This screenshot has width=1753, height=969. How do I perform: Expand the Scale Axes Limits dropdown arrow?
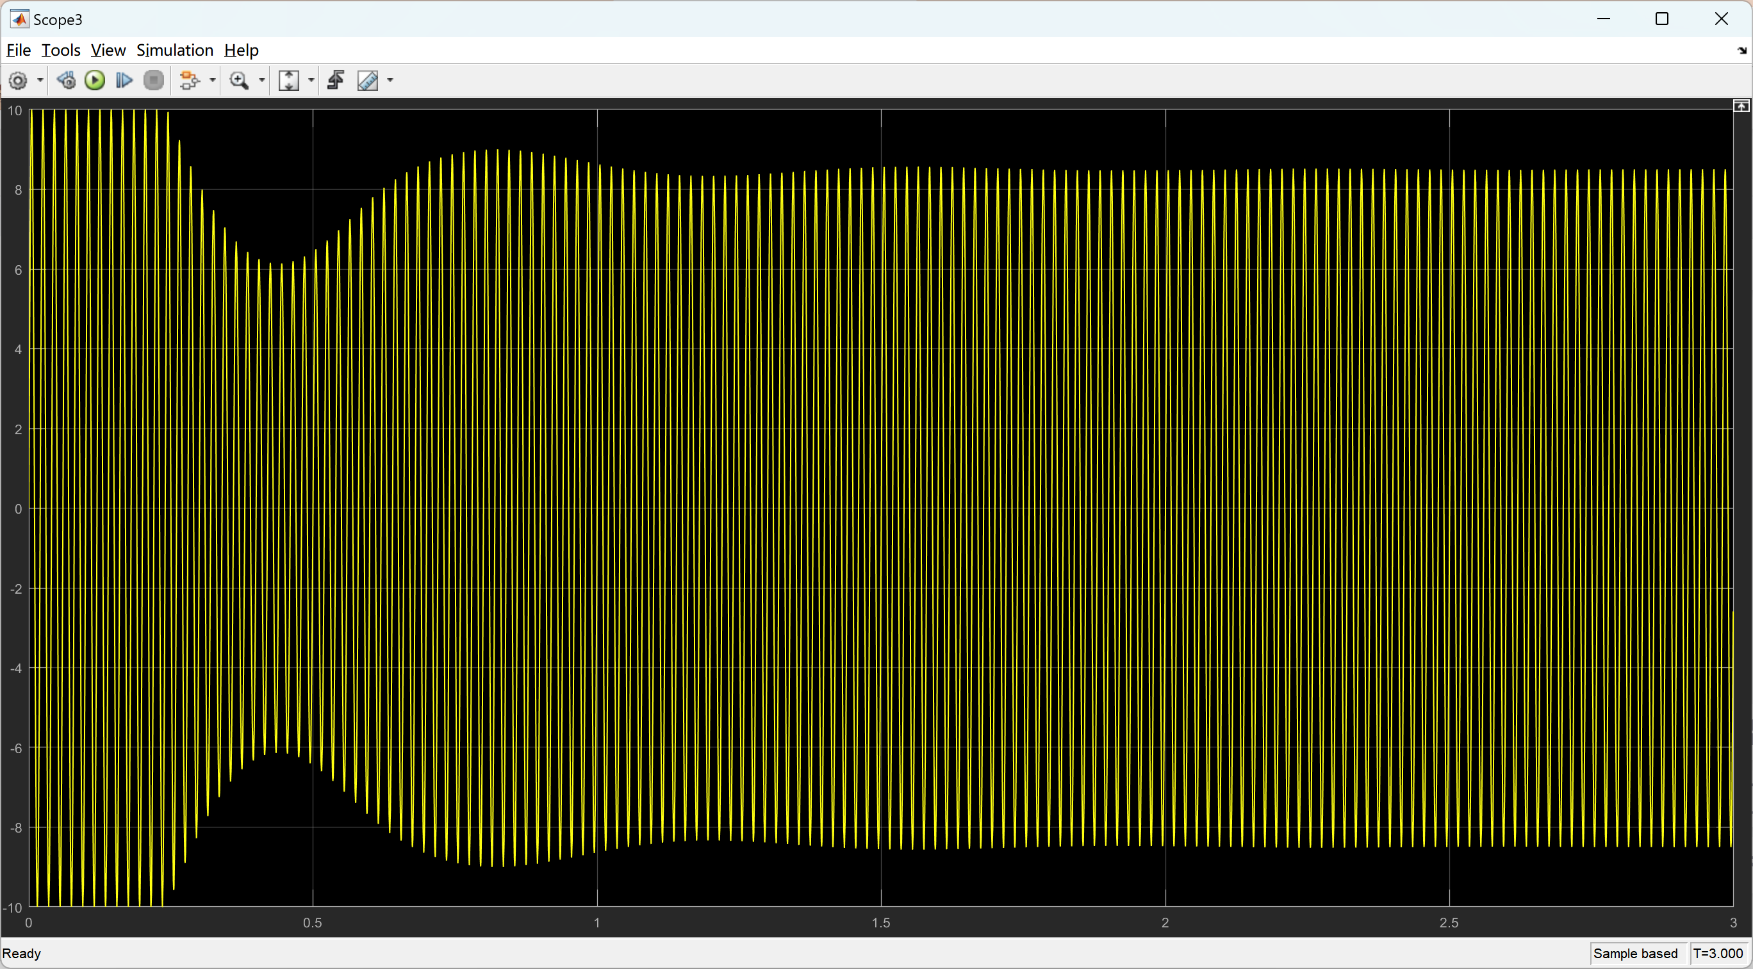[x=311, y=81]
